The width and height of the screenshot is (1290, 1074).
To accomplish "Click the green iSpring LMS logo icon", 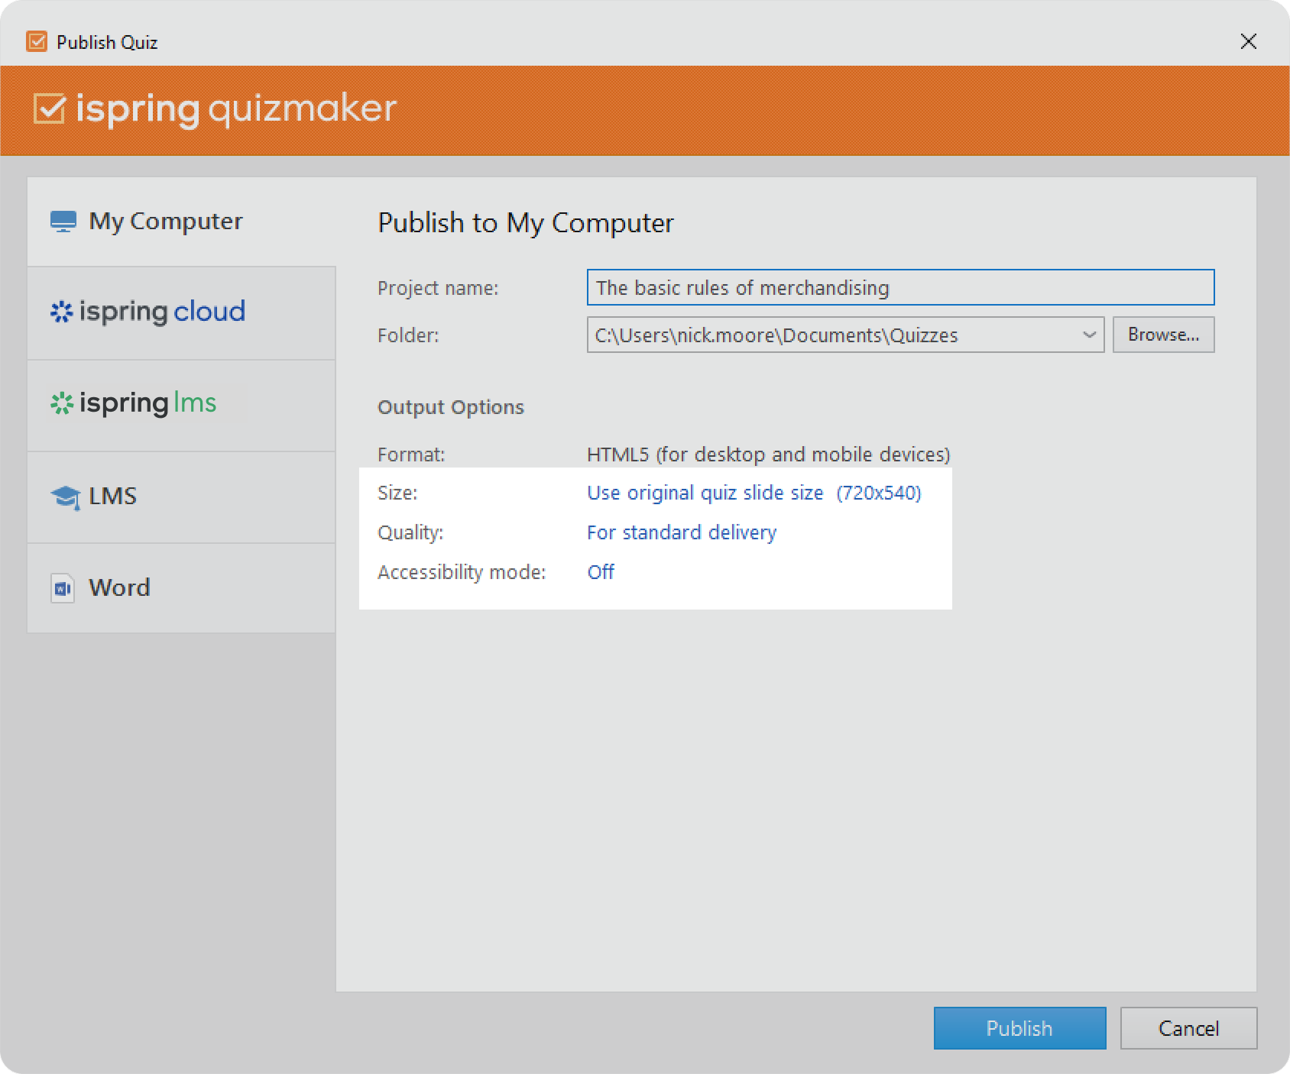I will click(x=61, y=403).
